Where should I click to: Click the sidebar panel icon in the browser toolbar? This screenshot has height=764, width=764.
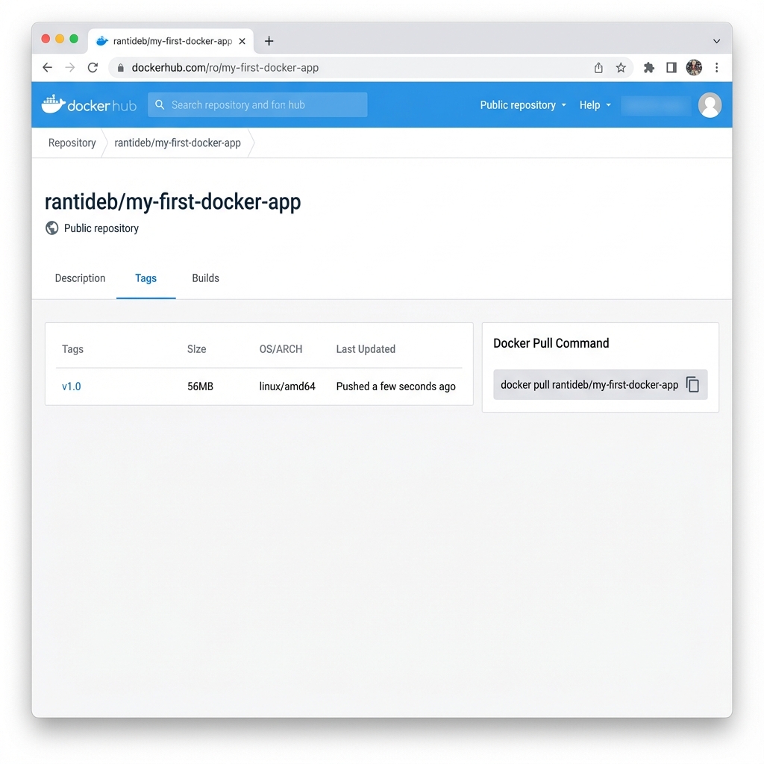click(x=671, y=67)
